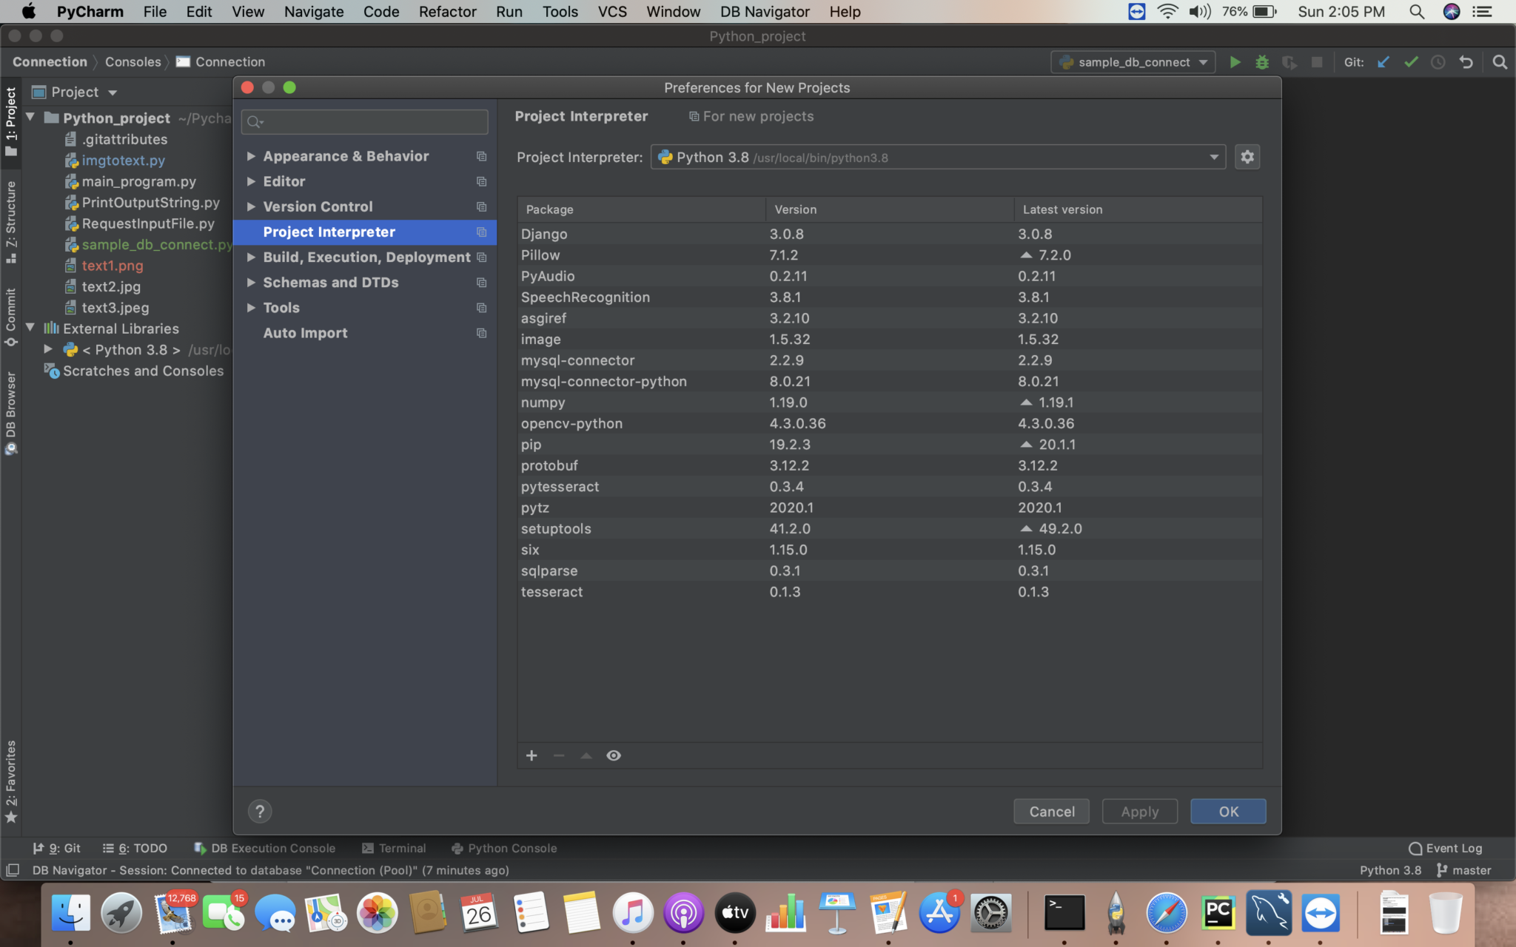Open the Tools menu in menu bar

click(x=560, y=12)
